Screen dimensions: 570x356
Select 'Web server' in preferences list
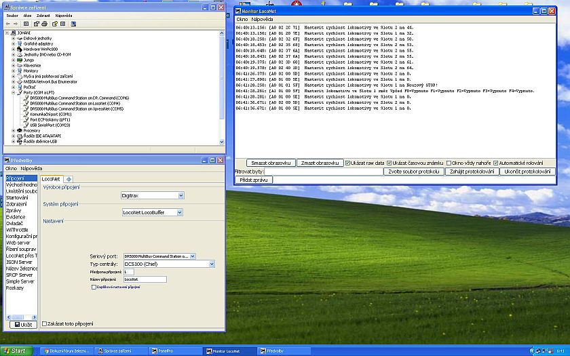click(18, 242)
